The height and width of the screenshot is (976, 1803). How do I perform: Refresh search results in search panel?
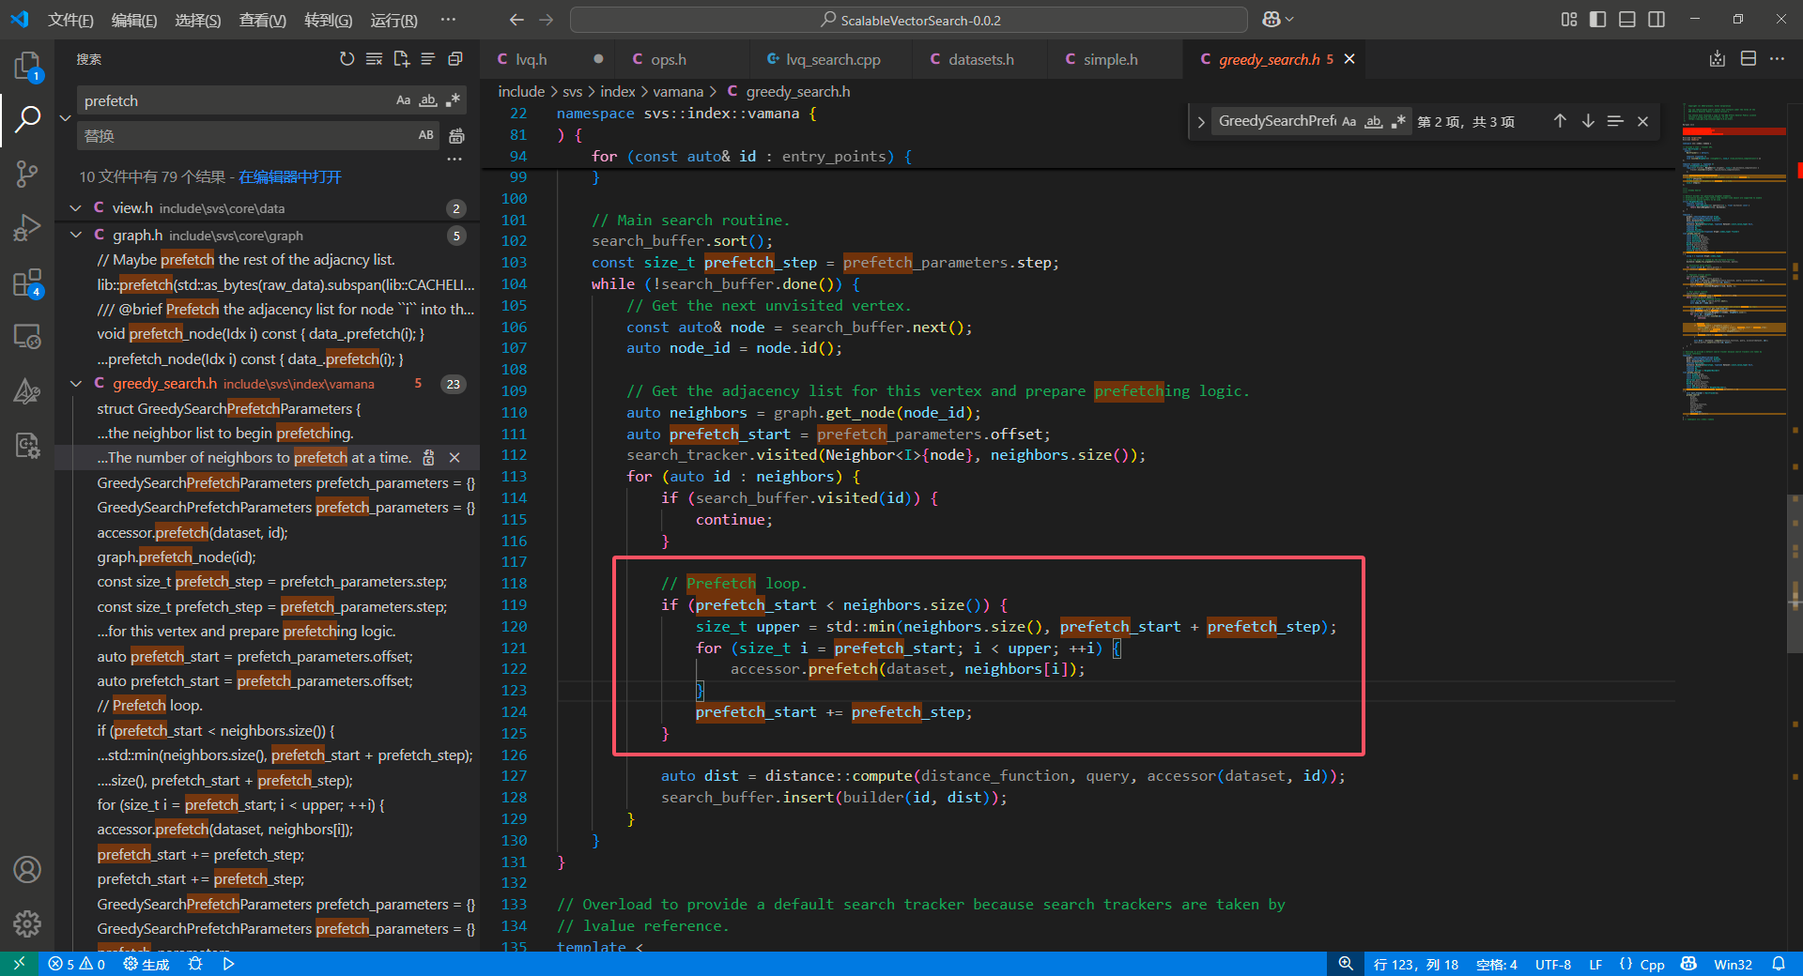(347, 59)
